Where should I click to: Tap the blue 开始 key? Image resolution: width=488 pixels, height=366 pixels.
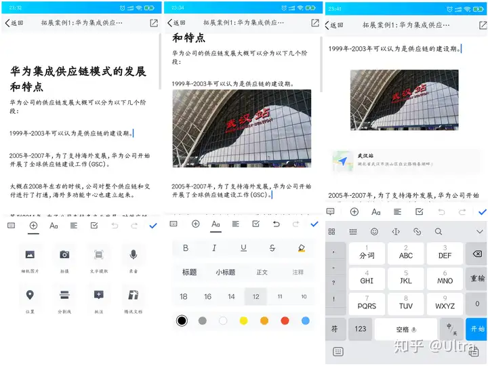click(476, 329)
